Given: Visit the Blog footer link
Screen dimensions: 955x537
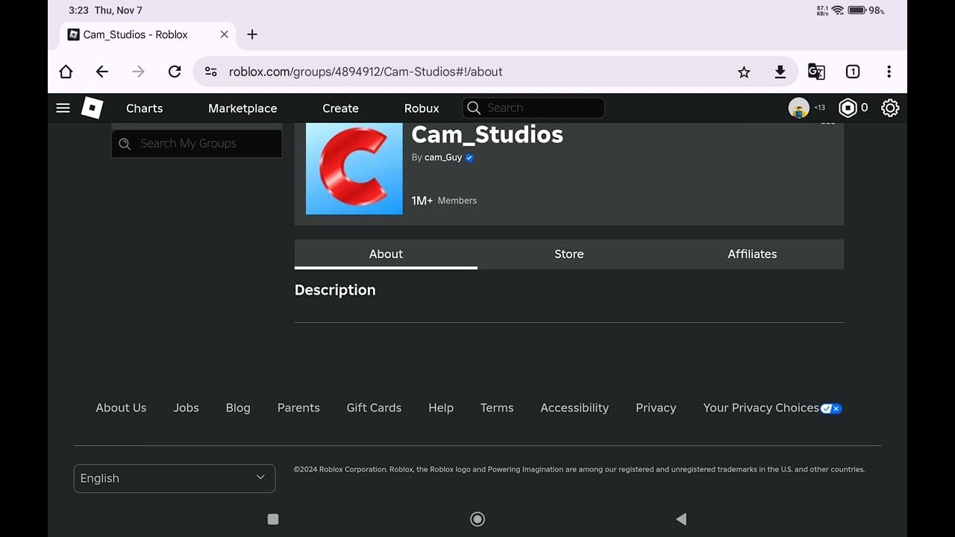Looking at the screenshot, I should coord(238,408).
